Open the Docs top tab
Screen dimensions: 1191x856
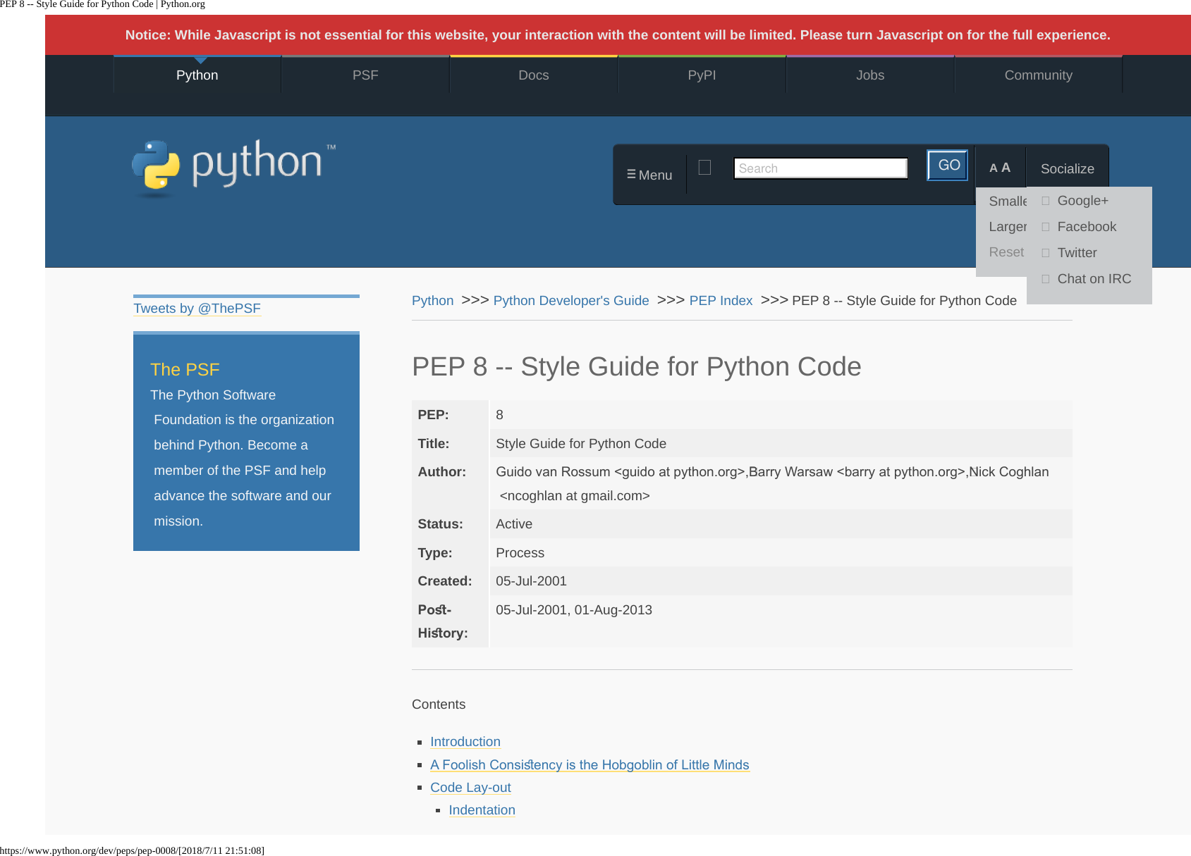click(533, 75)
